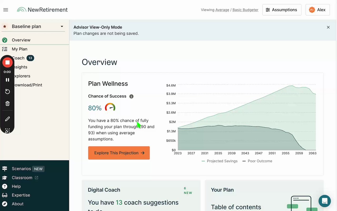Pause the screen recording
The height and width of the screenshot is (211, 337).
(x=7, y=80)
